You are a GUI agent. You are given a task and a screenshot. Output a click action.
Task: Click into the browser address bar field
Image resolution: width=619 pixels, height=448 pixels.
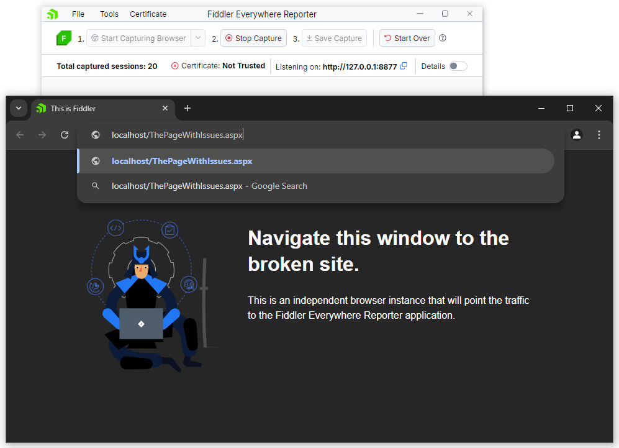(320, 135)
